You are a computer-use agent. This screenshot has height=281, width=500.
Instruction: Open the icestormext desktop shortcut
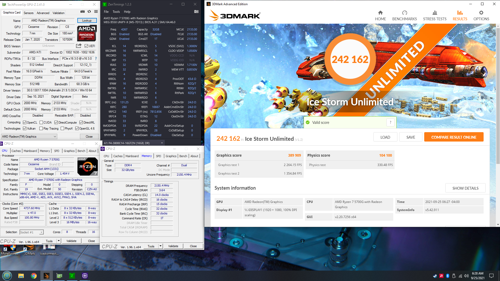49,250
